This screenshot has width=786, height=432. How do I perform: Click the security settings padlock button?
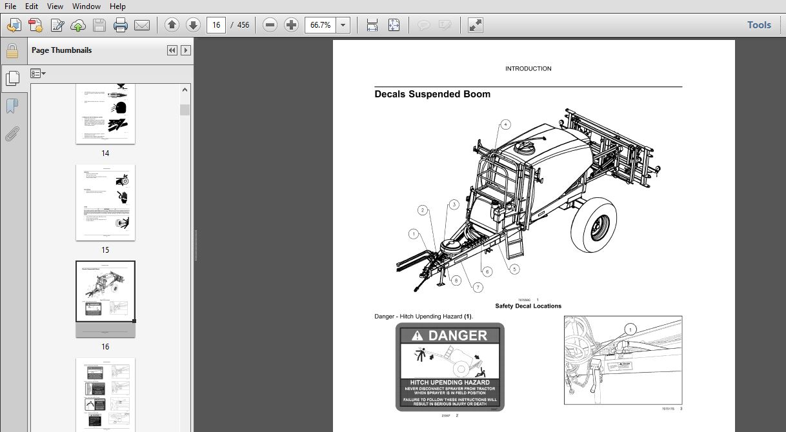(x=12, y=51)
